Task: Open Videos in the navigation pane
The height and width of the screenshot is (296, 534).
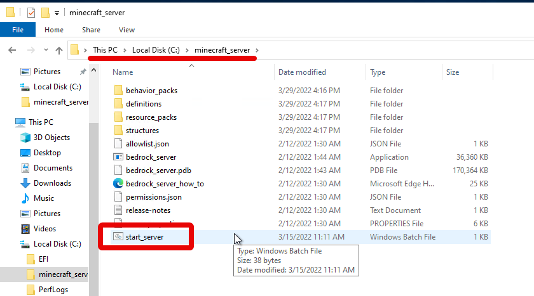Action: tap(44, 229)
